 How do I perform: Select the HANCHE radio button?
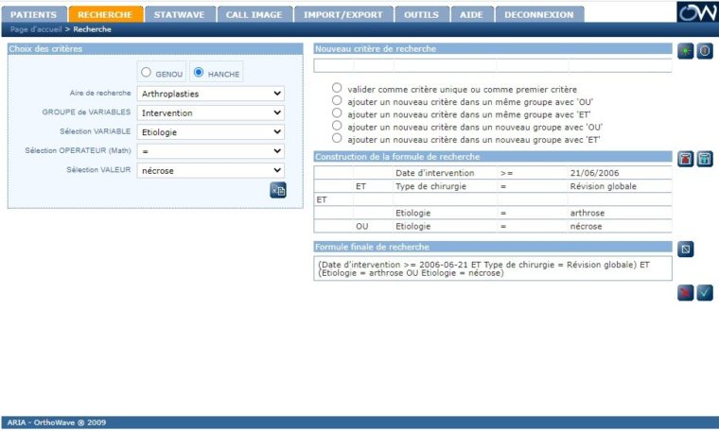tap(199, 72)
